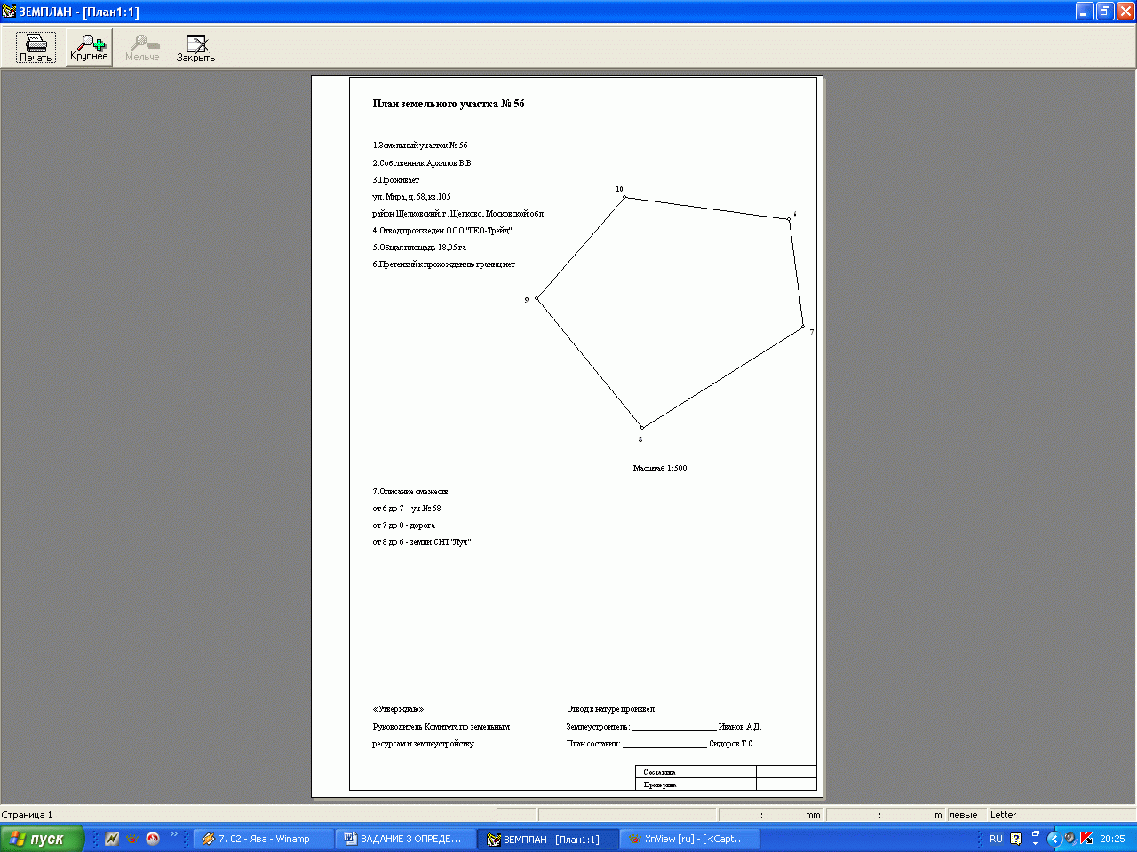Click the 'Масштаб 1:500' scale label
Image resolution: width=1137 pixels, height=852 pixels.
pyautogui.click(x=660, y=468)
